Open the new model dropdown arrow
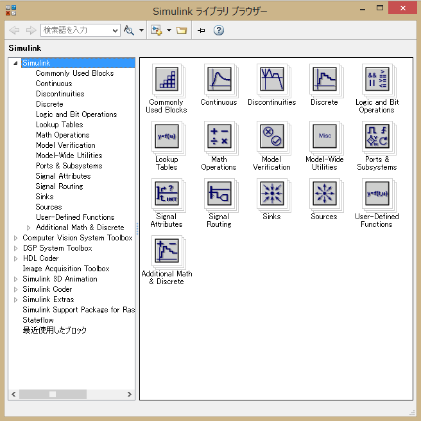421x421 pixels. coord(169,30)
